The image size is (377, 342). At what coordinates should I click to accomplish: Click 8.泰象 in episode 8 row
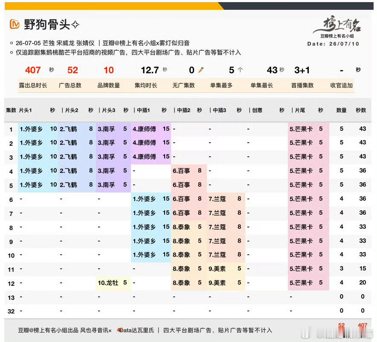181,227
